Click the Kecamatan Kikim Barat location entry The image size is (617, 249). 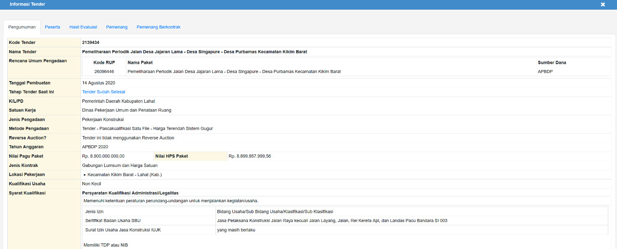(124, 175)
